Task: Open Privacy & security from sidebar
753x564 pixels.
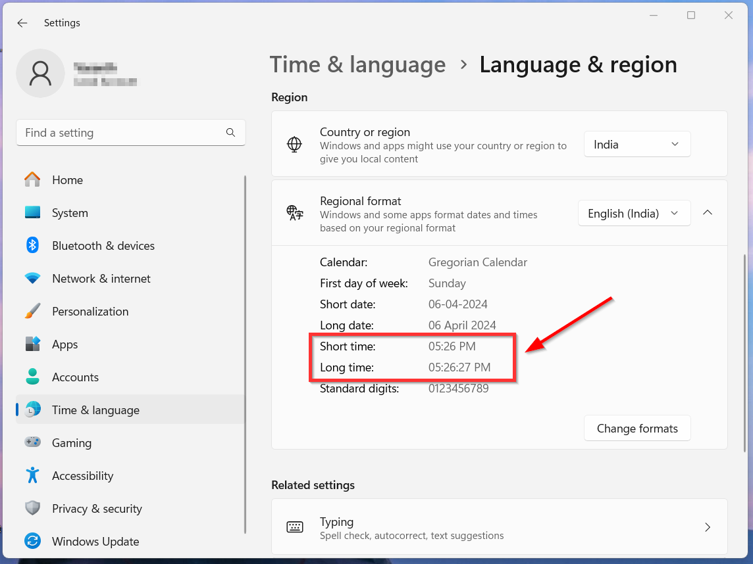Action: (130, 508)
